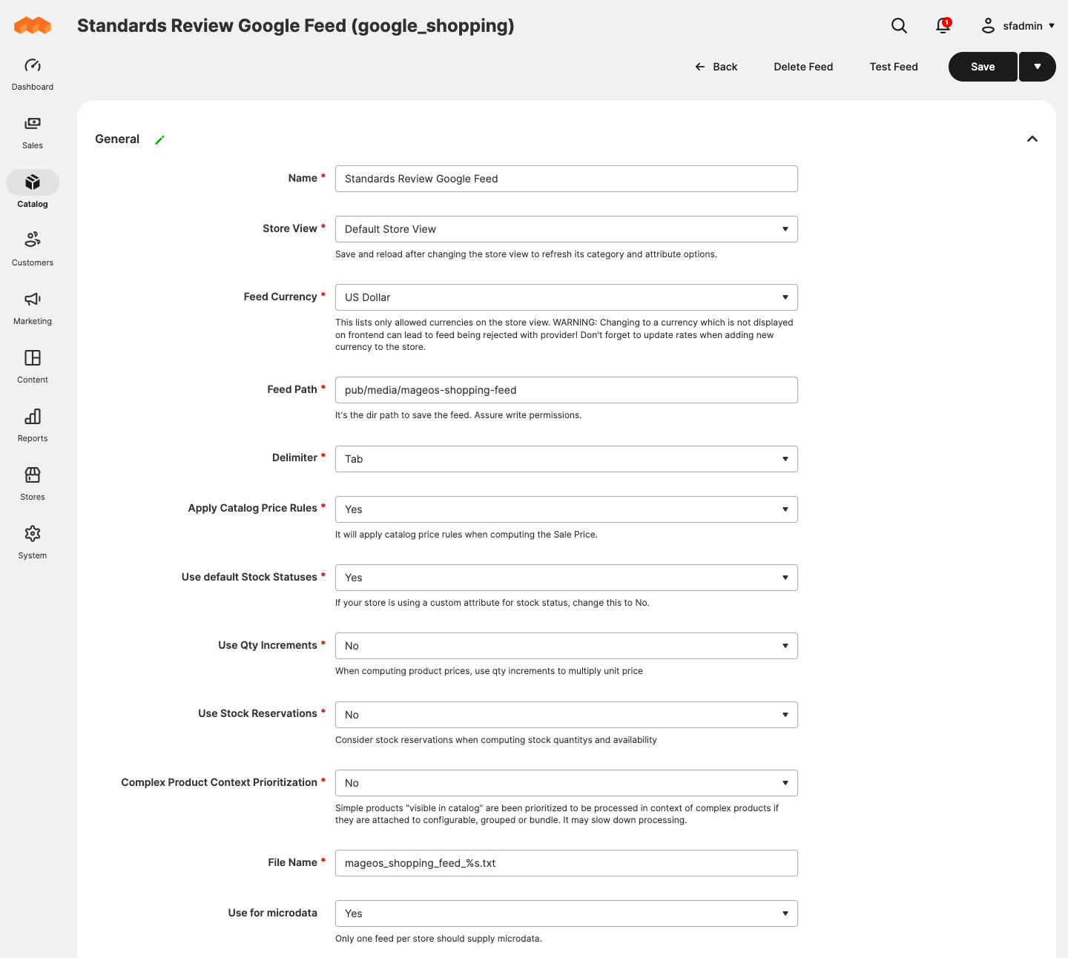
Task: Open the Feed Currency dropdown
Action: tap(567, 297)
